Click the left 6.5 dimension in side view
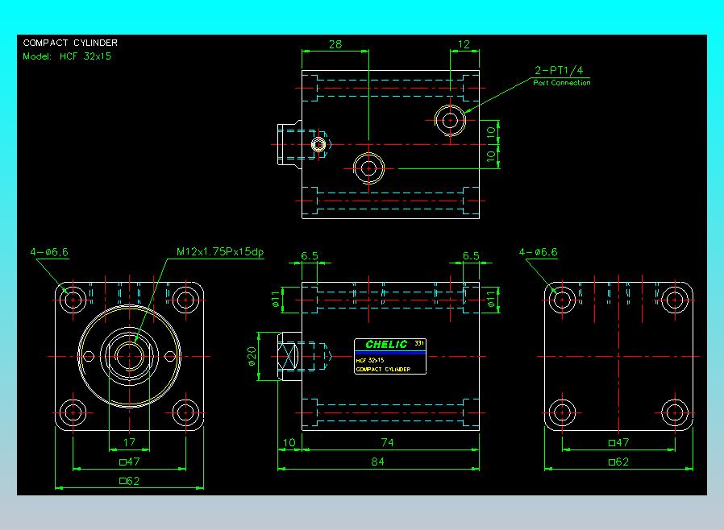This screenshot has width=724, height=530. [x=310, y=256]
